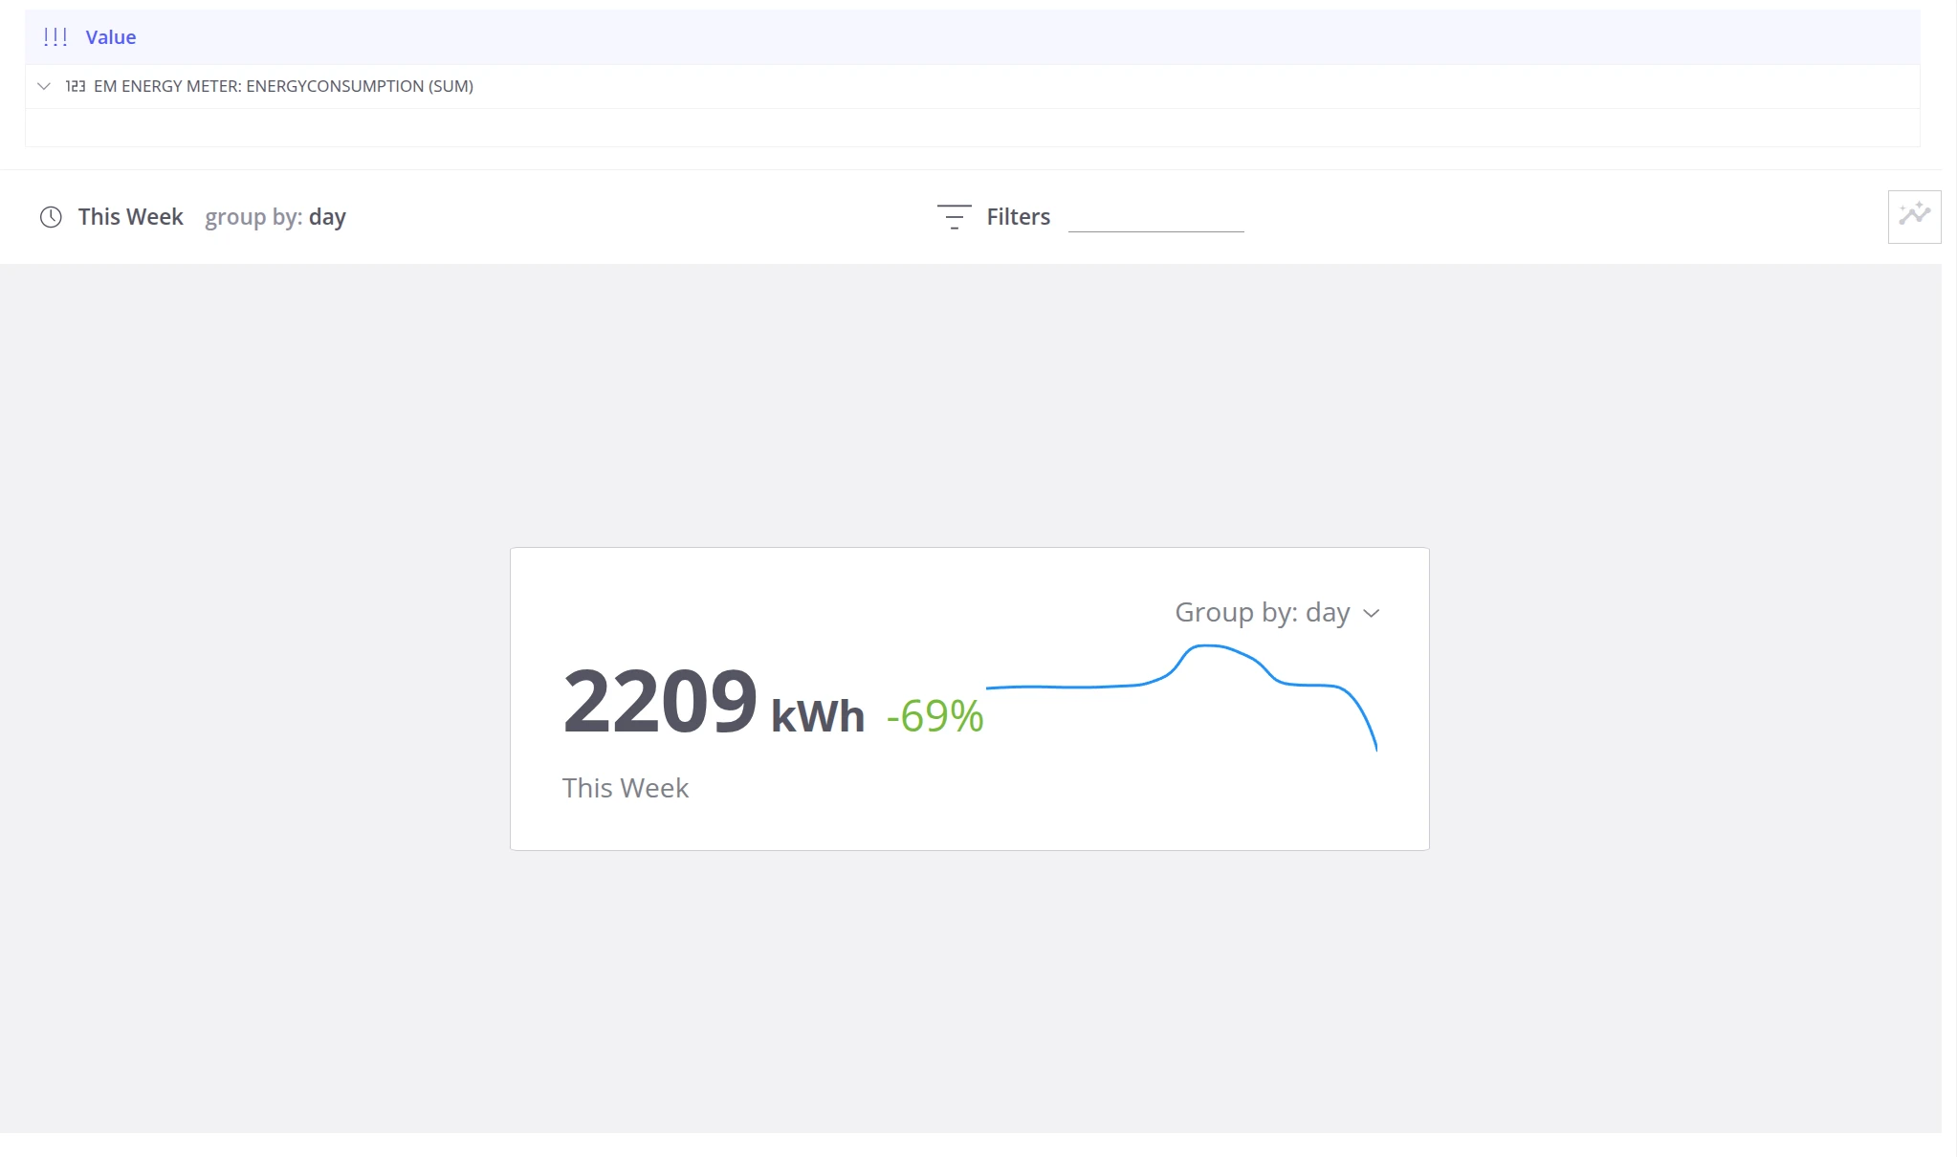The image size is (1957, 1157).
Task: Select the Value section header label
Action: (111, 37)
